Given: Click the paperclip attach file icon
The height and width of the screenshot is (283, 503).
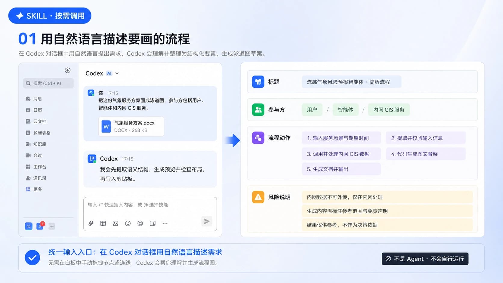Looking at the screenshot, I should pyautogui.click(x=91, y=223).
